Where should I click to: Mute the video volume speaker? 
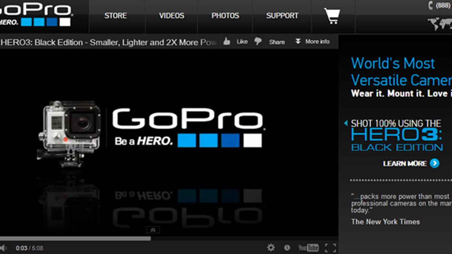click(x=3, y=248)
